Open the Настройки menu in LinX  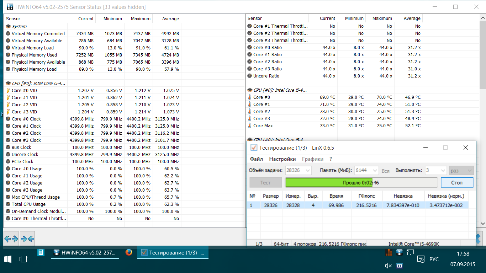click(x=282, y=159)
